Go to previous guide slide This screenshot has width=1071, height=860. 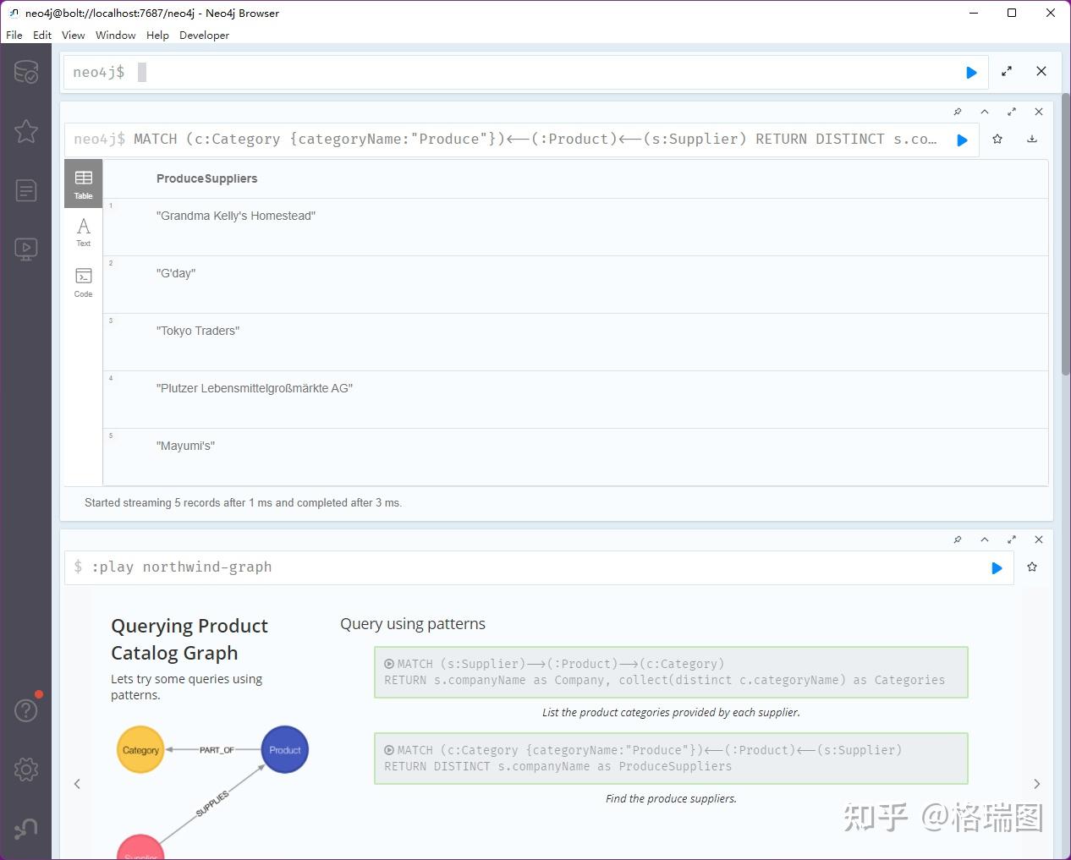coord(77,784)
